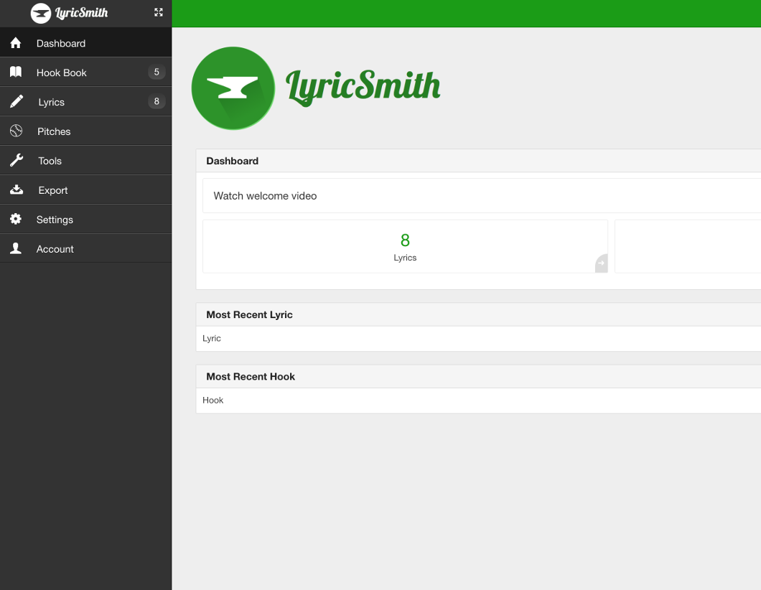This screenshot has height=590, width=761.
Task: Click the Hook Book count badge 5
Action: pos(157,72)
